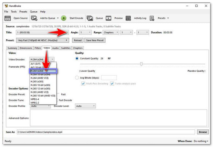Image resolution: width=213 pixels, height=147 pixels.
Task: Click in the Advanced Options text box
Action: click(x=118, y=118)
